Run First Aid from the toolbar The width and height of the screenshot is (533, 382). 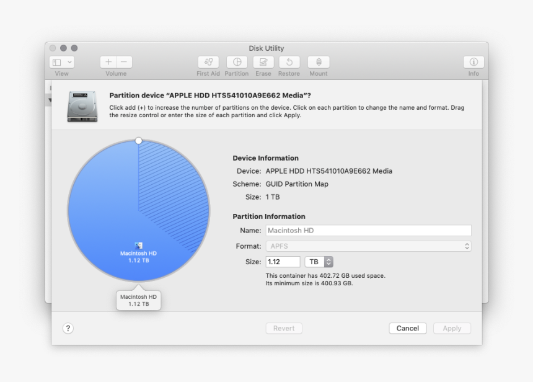coord(208,62)
